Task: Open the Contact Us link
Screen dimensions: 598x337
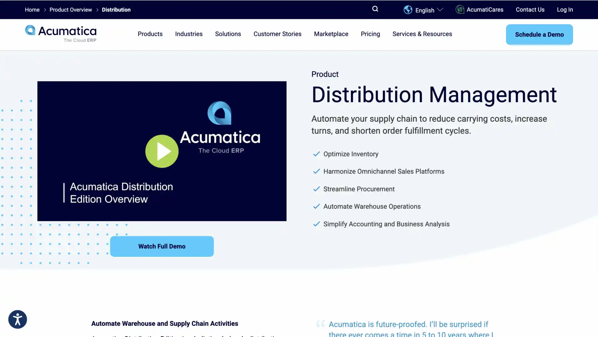Action: pos(530,10)
